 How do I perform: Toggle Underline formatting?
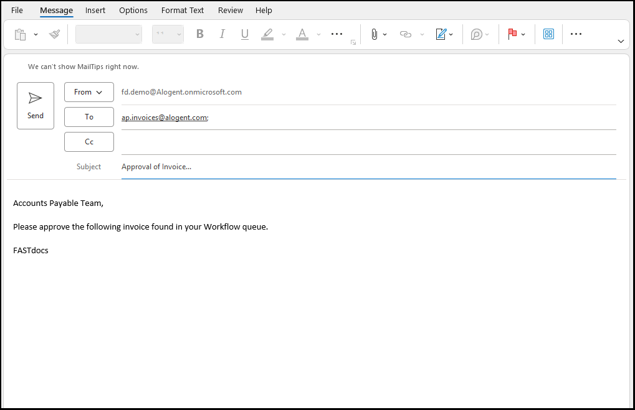point(244,34)
